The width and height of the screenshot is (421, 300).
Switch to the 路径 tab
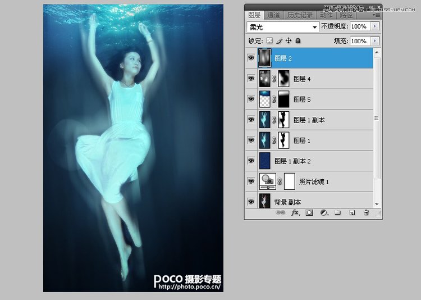coord(346,15)
